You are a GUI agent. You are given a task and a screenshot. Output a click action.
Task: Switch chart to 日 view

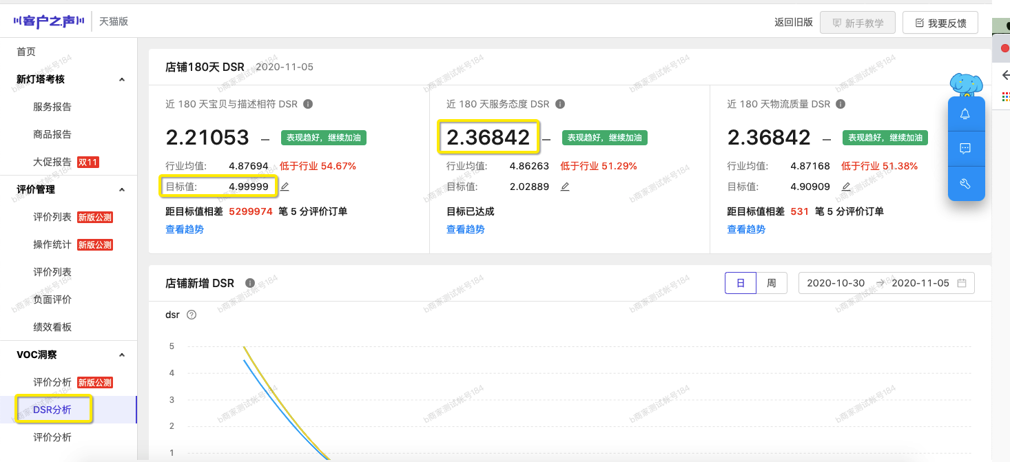coord(741,283)
